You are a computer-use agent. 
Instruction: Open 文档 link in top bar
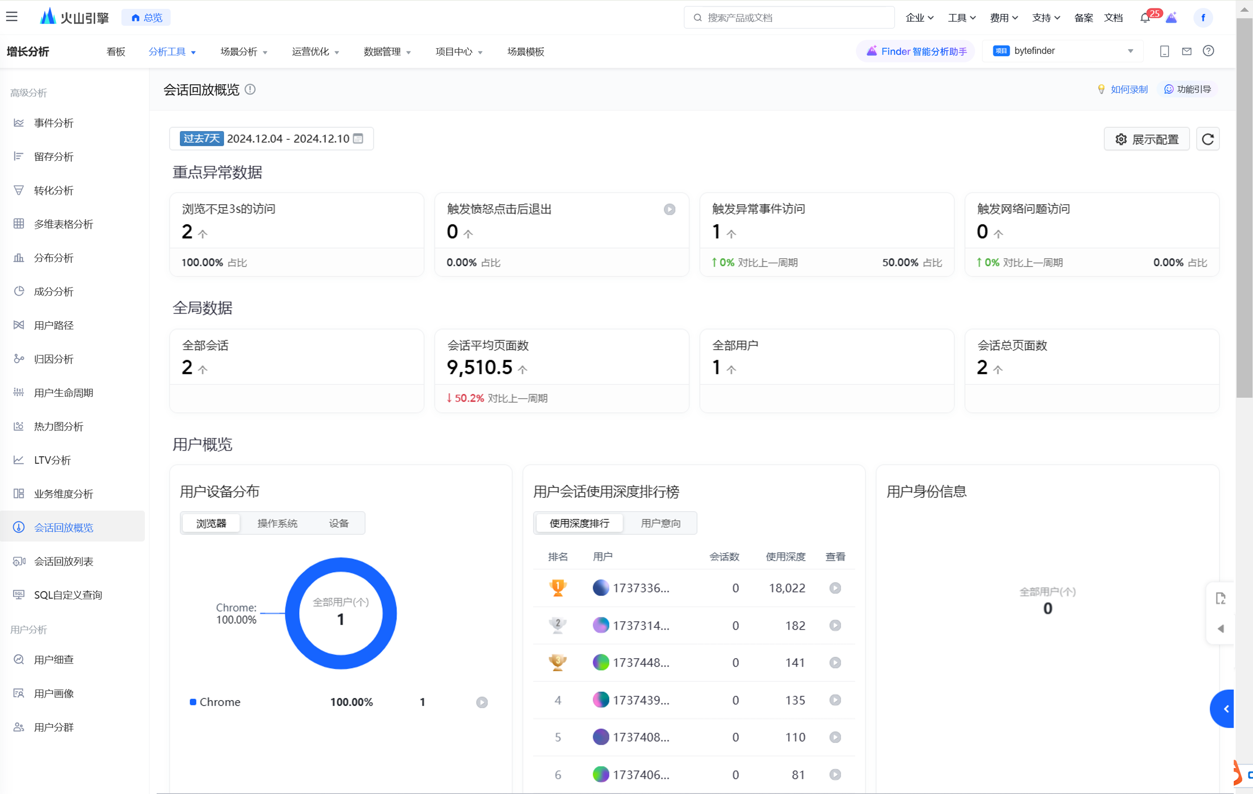pos(1114,18)
